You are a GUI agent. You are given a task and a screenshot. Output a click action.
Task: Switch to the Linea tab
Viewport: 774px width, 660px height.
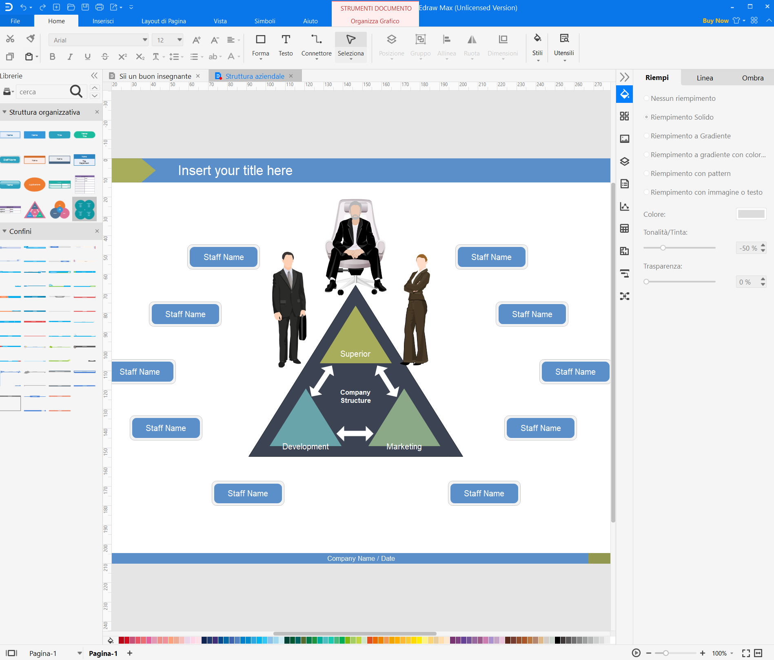705,78
